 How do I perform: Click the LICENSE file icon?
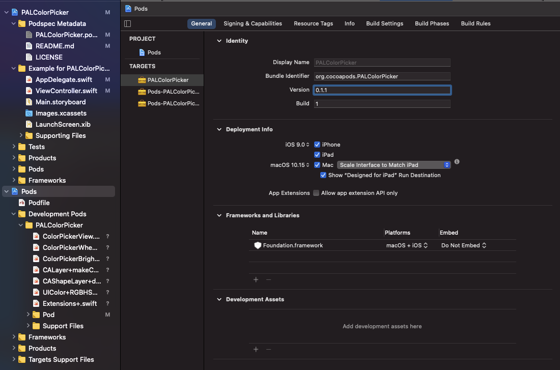click(x=29, y=57)
